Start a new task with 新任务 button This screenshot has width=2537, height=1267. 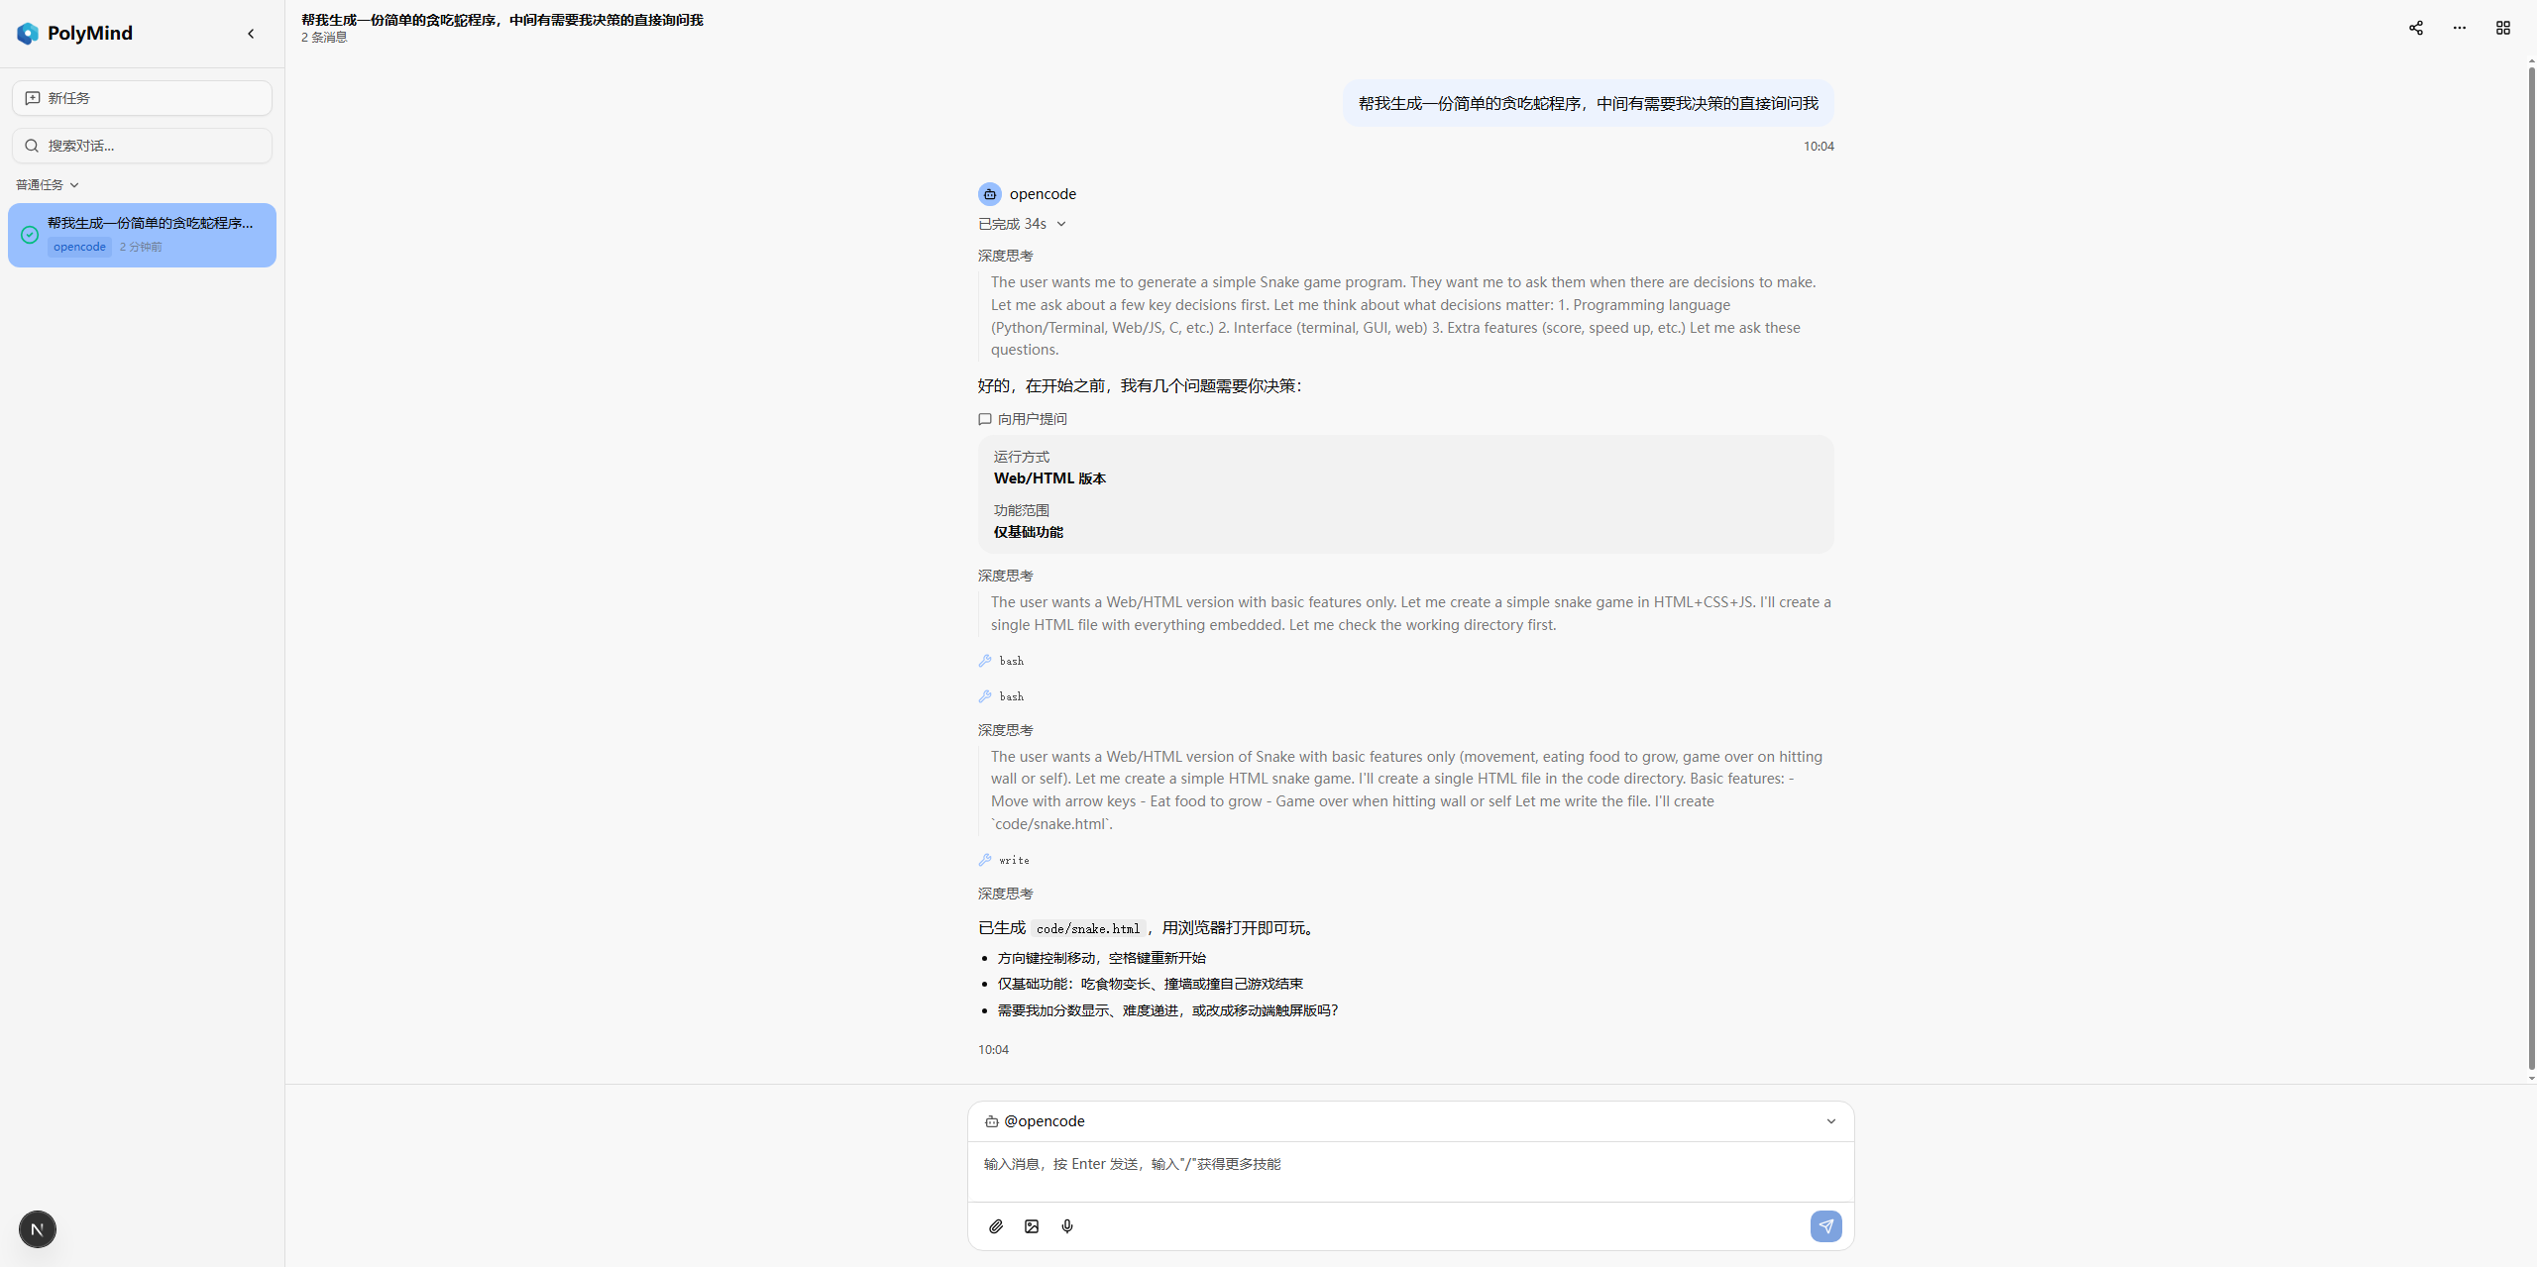(142, 98)
